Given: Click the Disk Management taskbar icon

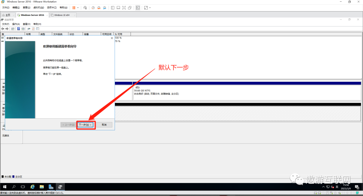Looking at the screenshot, I should point(60,187).
